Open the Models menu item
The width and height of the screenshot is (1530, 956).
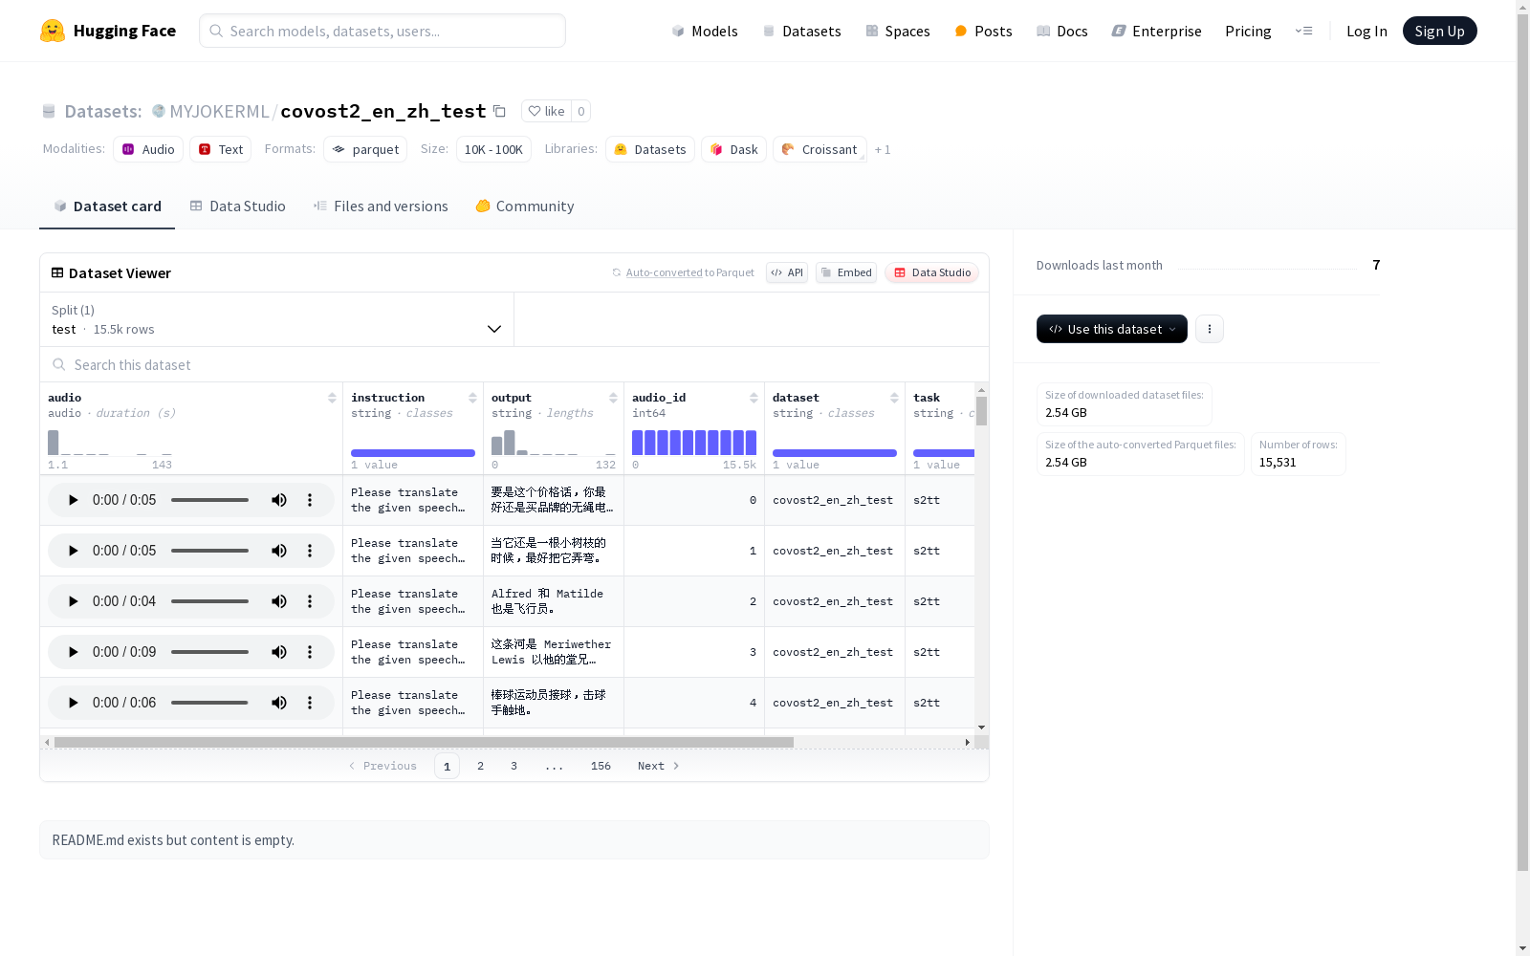(x=705, y=32)
